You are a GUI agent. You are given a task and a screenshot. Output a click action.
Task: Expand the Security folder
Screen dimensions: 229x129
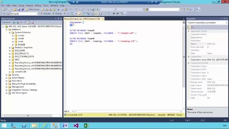click(6, 75)
